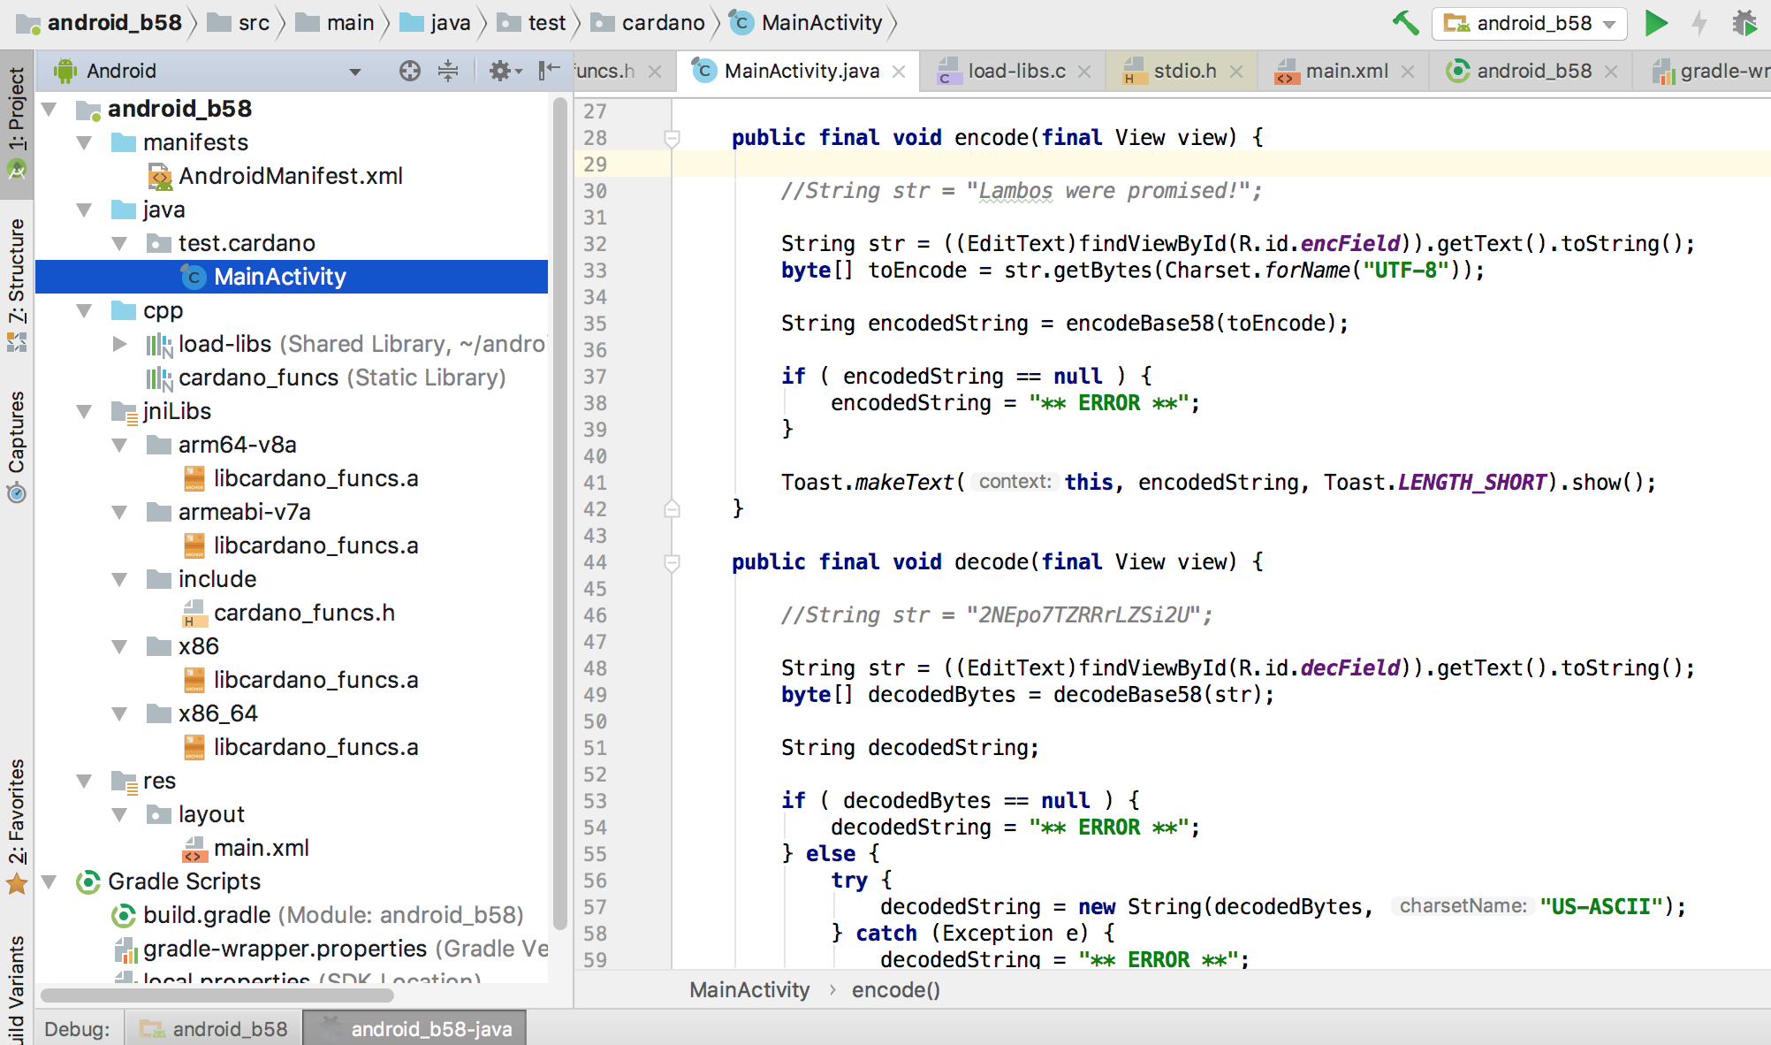1771x1045 pixels.
Task: Expand load-libs shared library node
Action: tap(120, 344)
